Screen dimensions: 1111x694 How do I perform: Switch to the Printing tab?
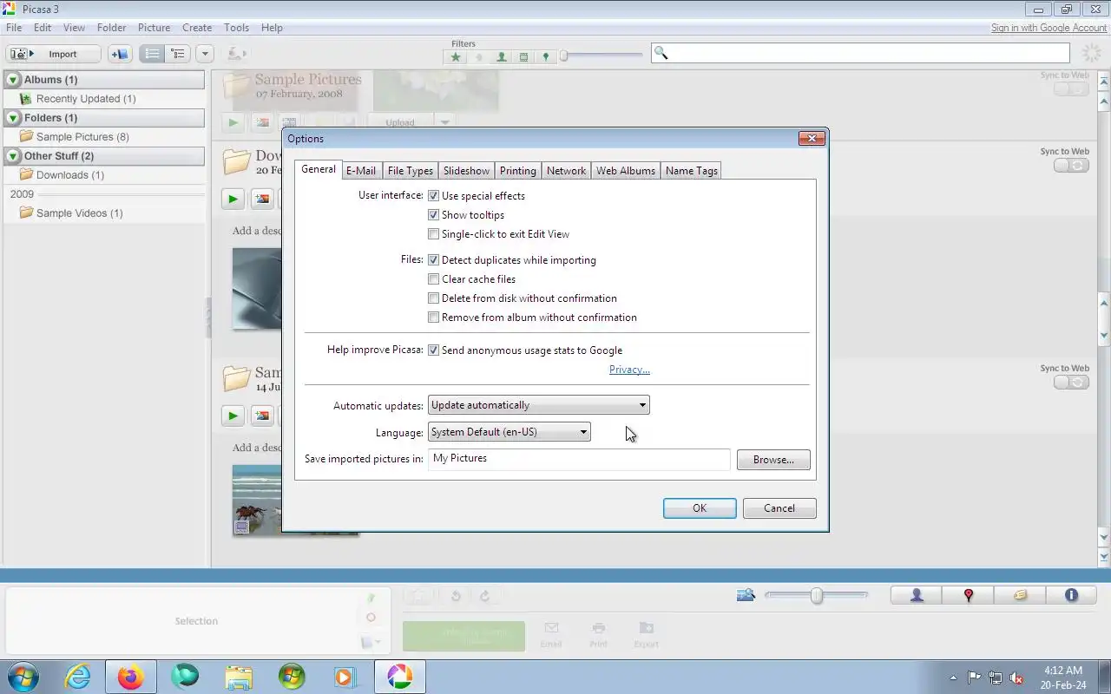(x=518, y=171)
